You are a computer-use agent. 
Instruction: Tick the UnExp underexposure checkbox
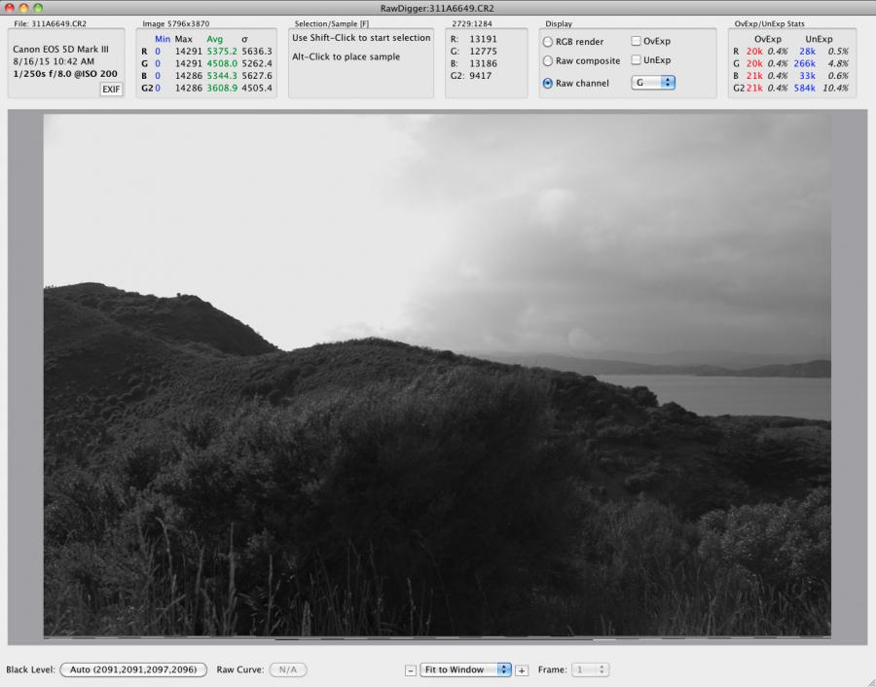pyautogui.click(x=636, y=60)
